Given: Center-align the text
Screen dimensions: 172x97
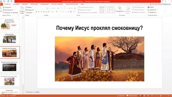Looking at the screenshot, I should (x=63, y=12).
